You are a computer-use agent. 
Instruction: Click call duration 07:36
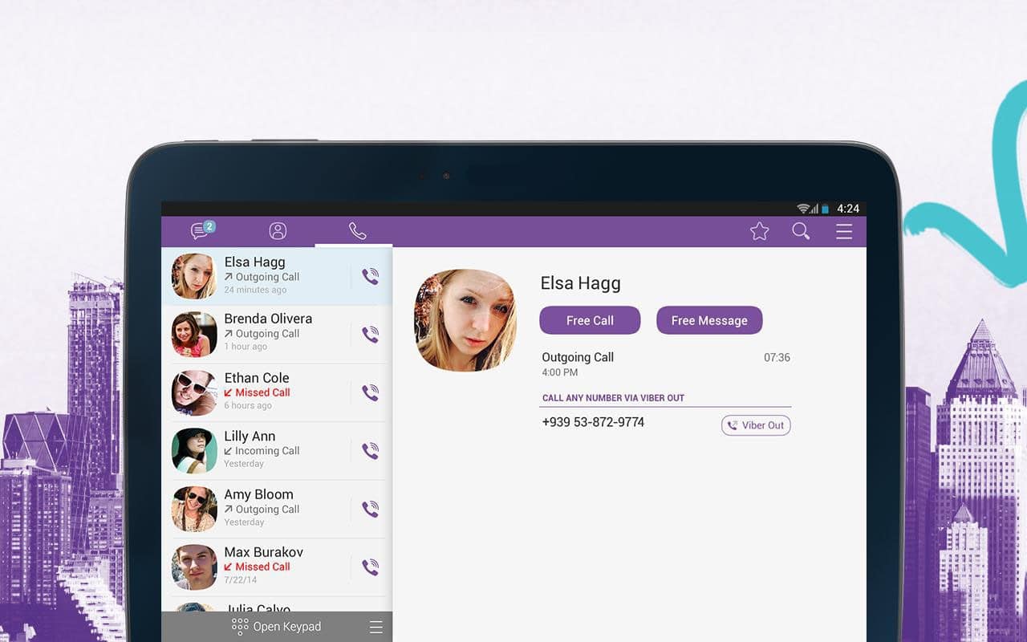[777, 358]
